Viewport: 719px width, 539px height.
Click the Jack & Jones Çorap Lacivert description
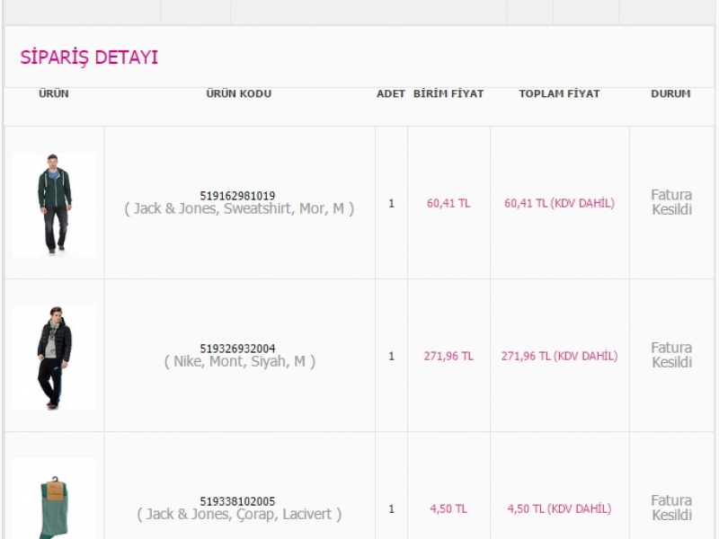pos(239,514)
